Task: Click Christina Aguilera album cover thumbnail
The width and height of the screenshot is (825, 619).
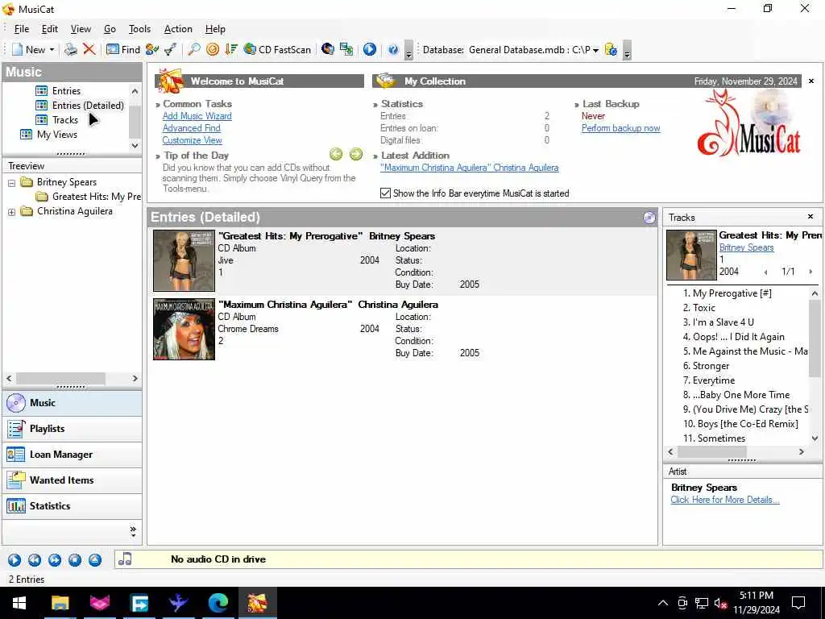Action: [184, 330]
